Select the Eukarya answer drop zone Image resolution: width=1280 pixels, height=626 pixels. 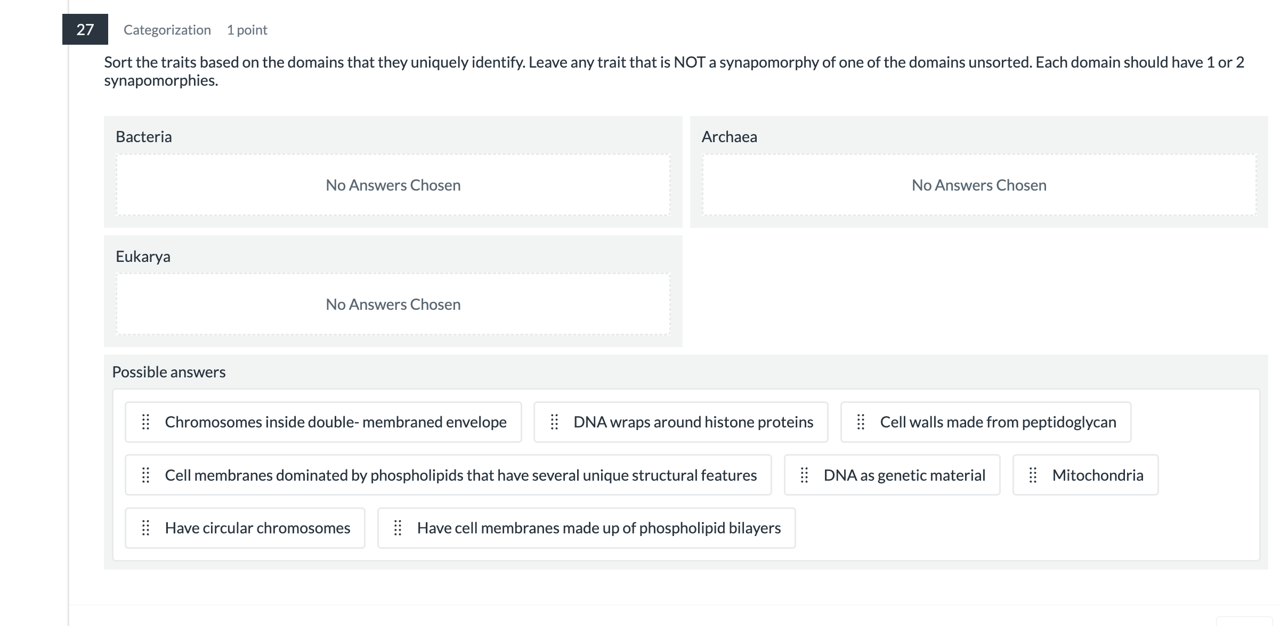(393, 304)
